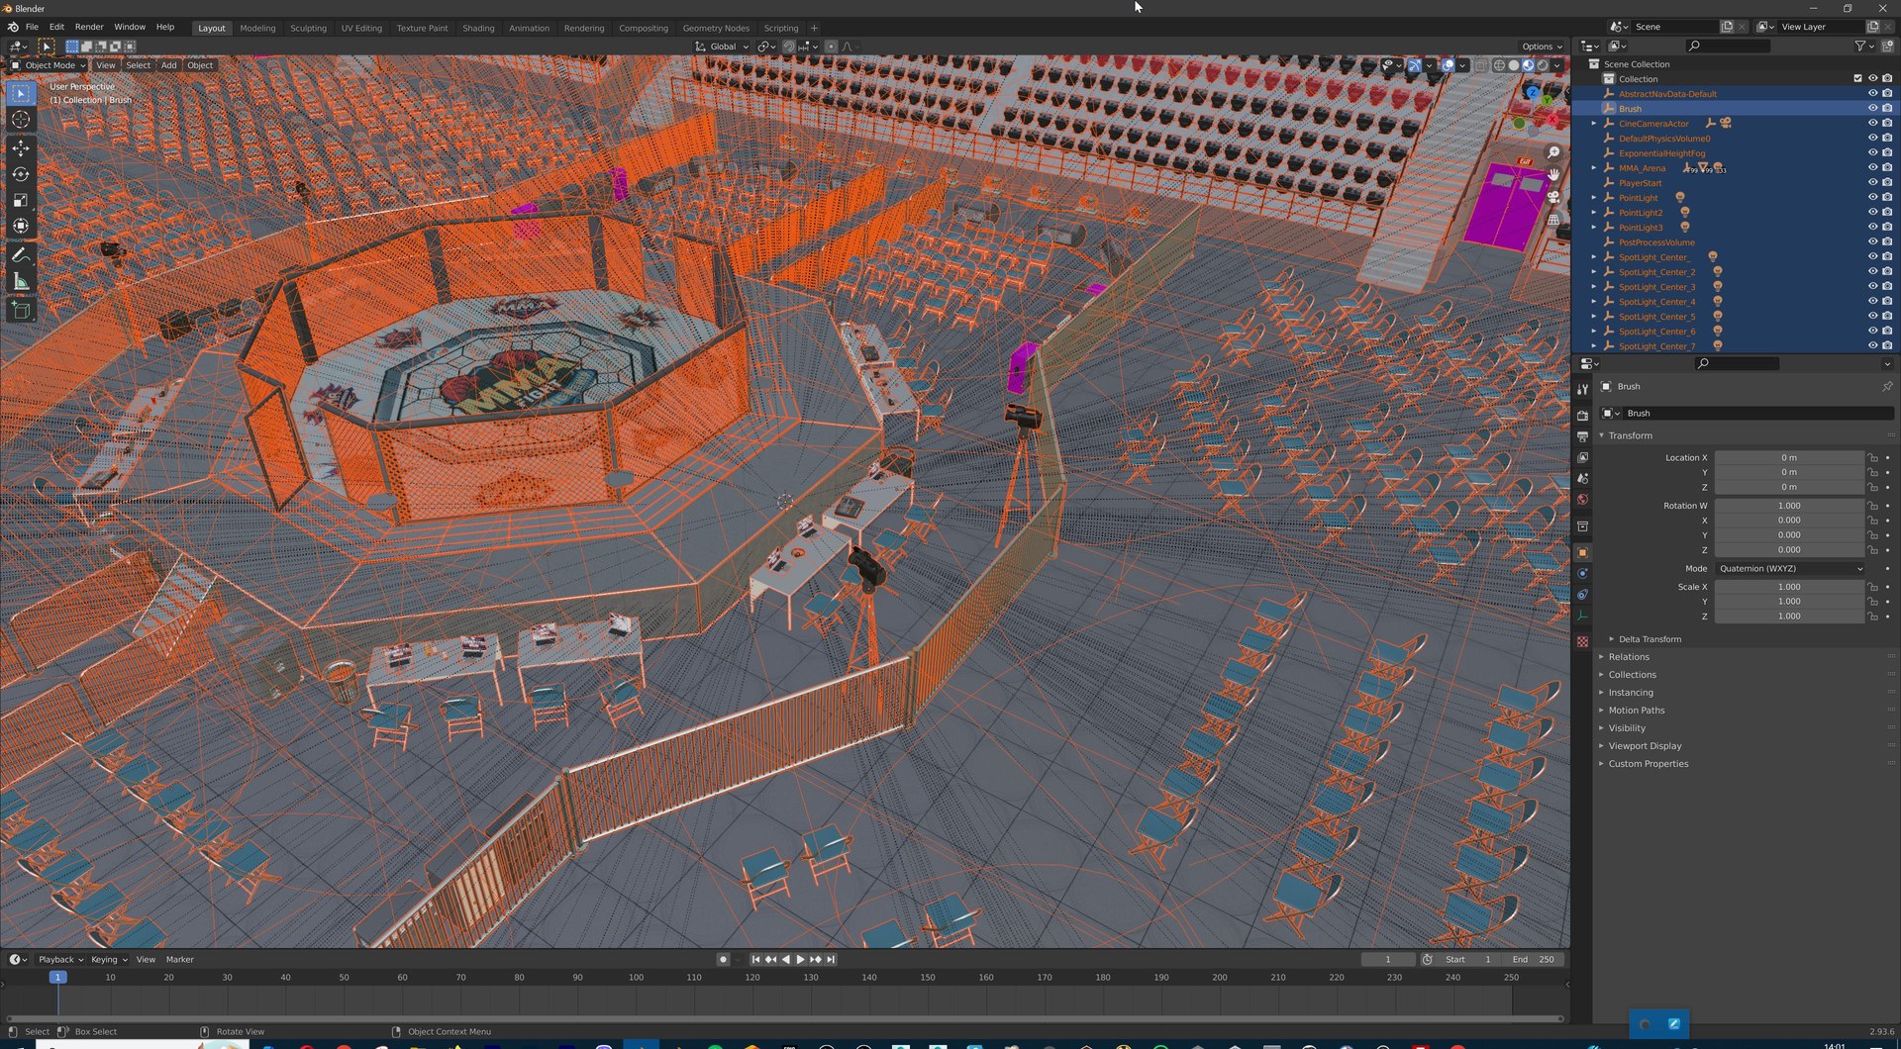This screenshot has height=1049, width=1901.
Task: Open the Render properties tab
Action: 1582,416
